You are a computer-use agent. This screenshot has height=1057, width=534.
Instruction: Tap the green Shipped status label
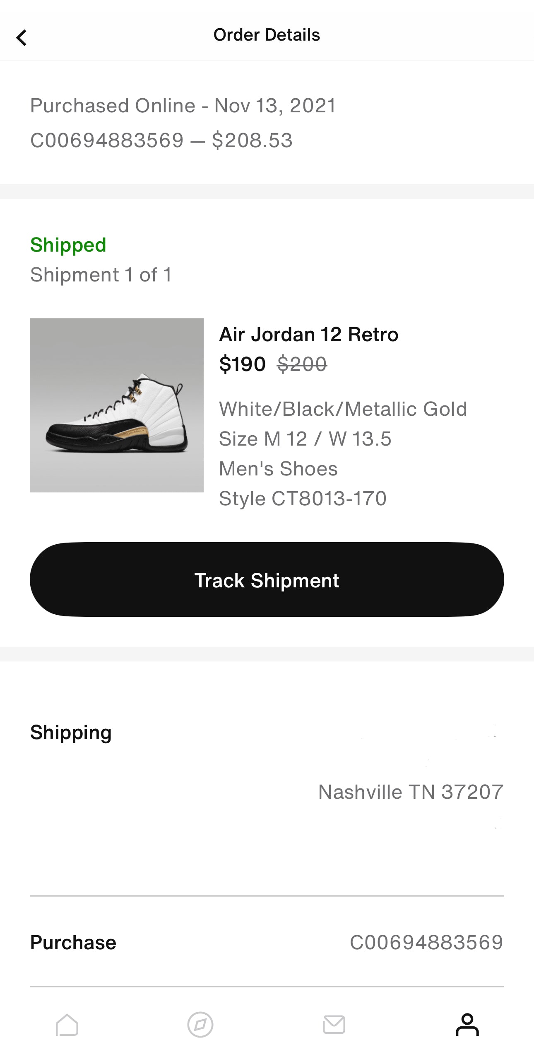(x=68, y=245)
